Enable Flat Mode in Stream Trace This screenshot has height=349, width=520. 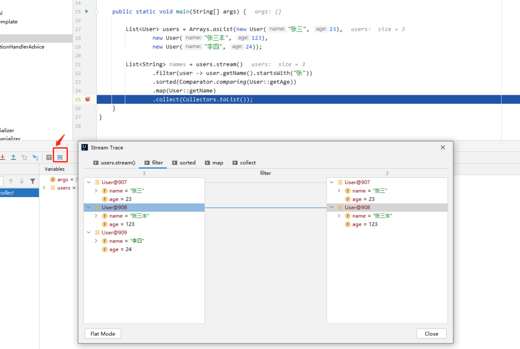pos(103,334)
